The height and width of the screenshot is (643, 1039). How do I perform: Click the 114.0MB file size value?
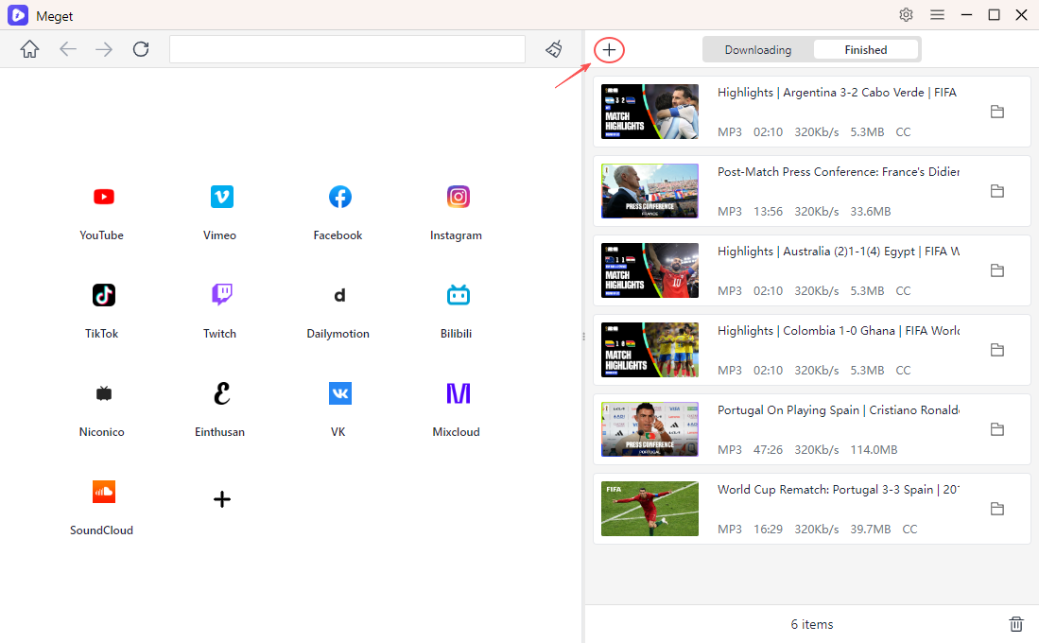coord(874,450)
